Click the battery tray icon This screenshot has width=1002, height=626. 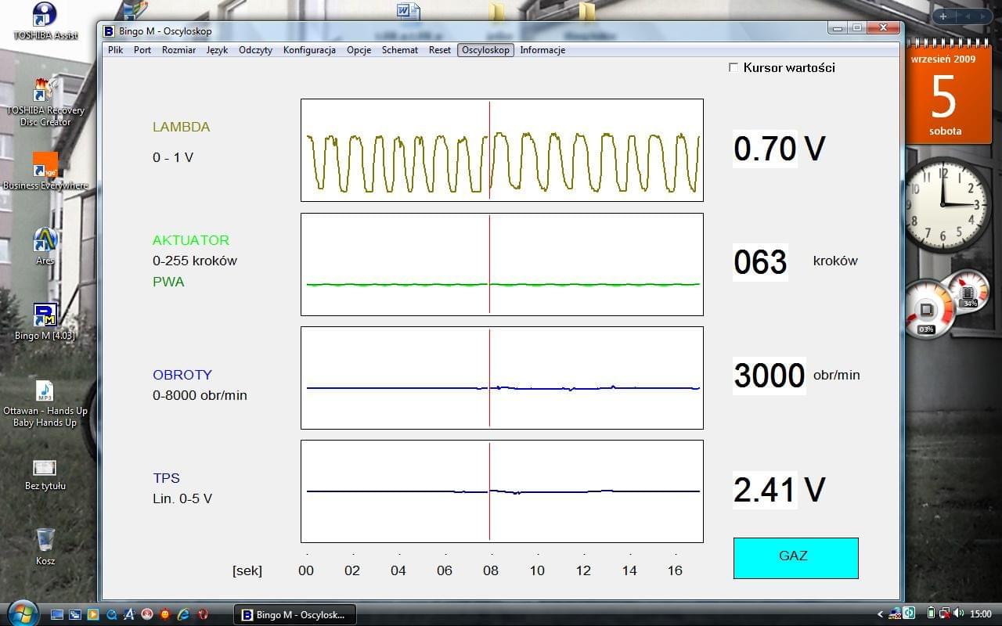(x=932, y=613)
